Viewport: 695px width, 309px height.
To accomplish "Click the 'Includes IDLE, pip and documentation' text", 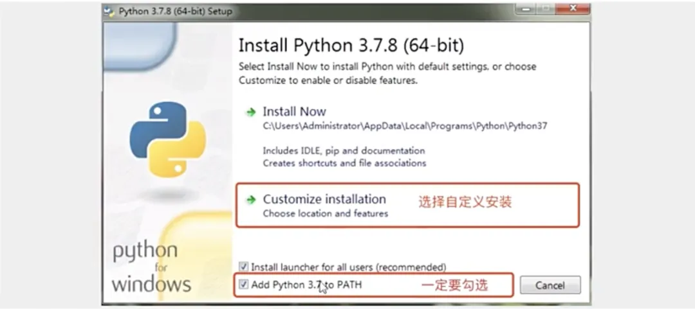I will pos(344,151).
